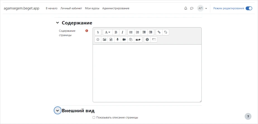
Task: Insert H5P content
Action: 138,40
